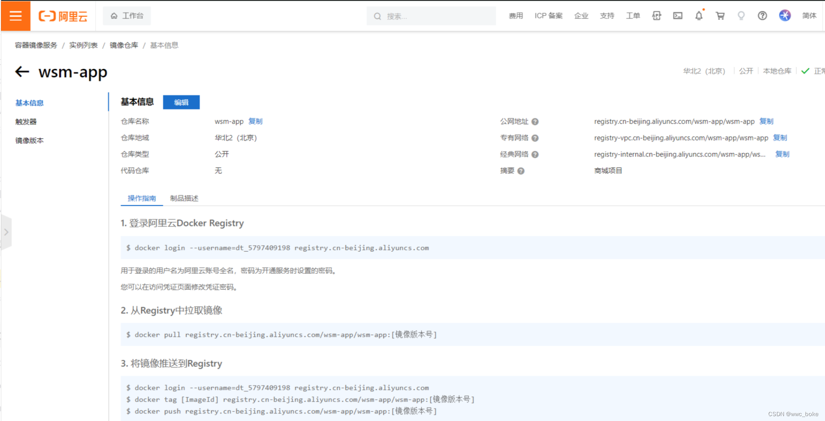
Task: Open the 支持 menu
Action: (607, 16)
